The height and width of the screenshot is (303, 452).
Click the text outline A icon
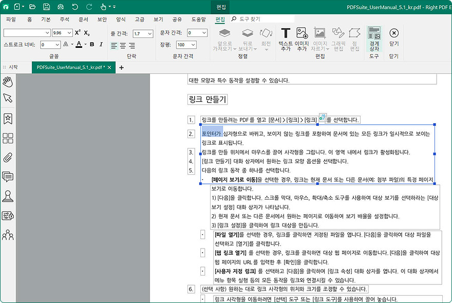pos(66,44)
